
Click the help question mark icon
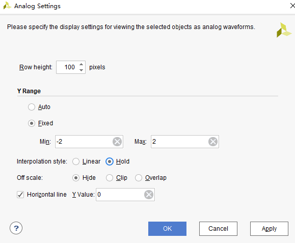(x=16, y=228)
